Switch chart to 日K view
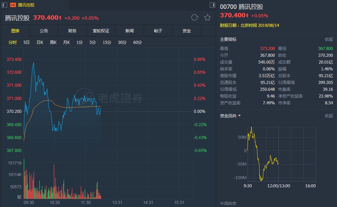Image resolution: width=337 pixels, height=207 pixels. [40, 42]
